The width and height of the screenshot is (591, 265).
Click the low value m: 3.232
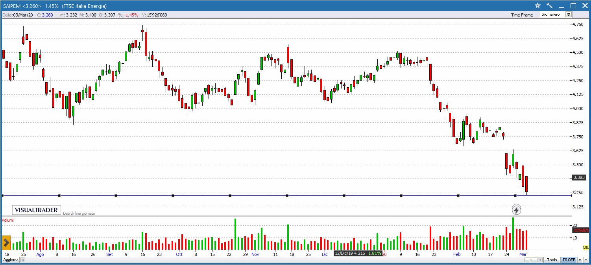pyautogui.click(x=68, y=15)
